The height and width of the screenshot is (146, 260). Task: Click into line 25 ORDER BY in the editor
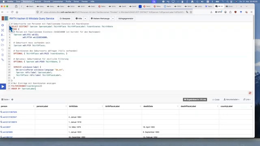(x=24, y=89)
